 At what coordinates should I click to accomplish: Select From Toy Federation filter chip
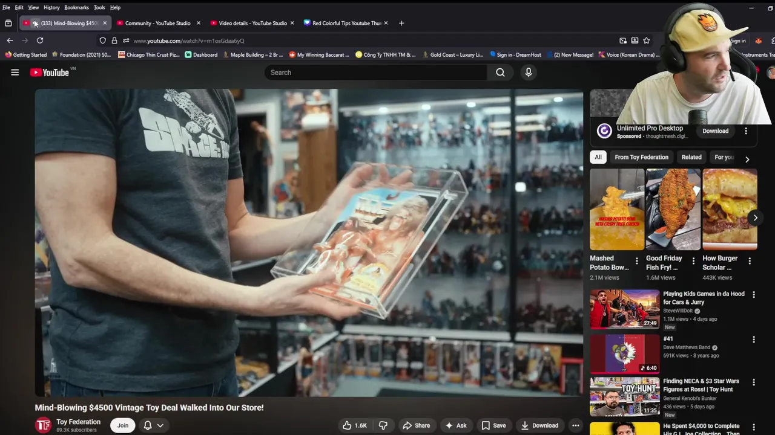click(641, 157)
